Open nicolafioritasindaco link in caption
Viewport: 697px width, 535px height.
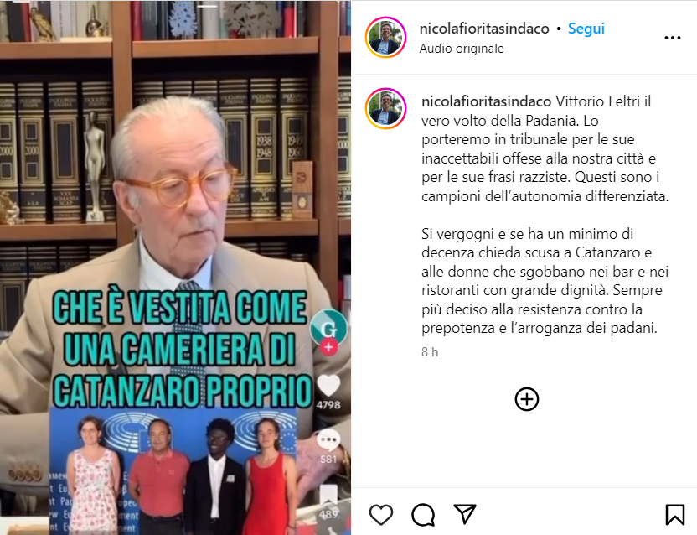(486, 101)
